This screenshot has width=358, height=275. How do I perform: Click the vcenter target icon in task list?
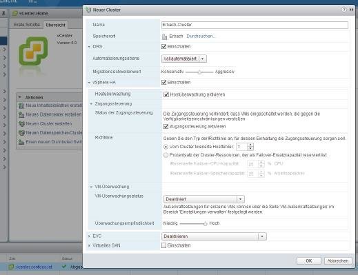coord(11,267)
